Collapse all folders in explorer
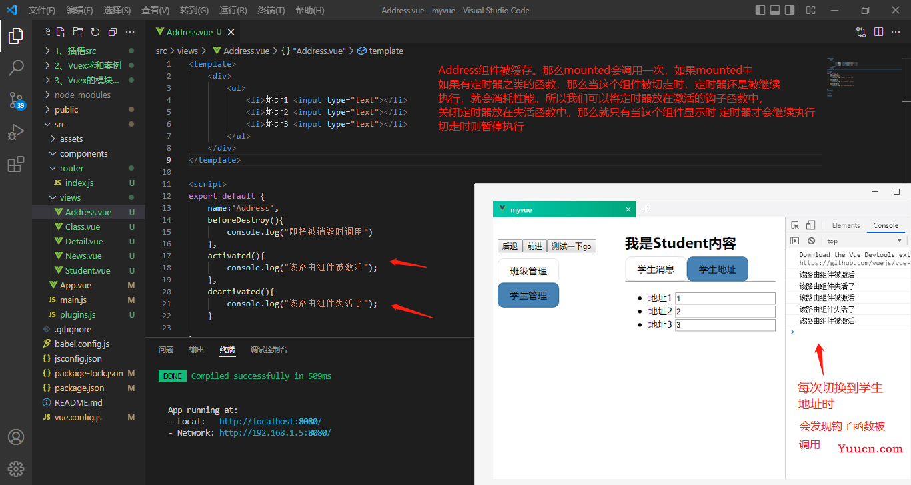The image size is (911, 485). [x=113, y=32]
